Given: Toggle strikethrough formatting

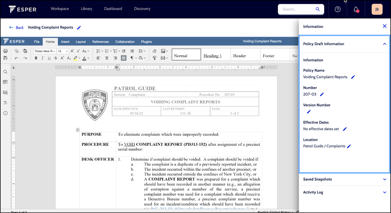Looking at the screenshot, I should click(56, 58).
